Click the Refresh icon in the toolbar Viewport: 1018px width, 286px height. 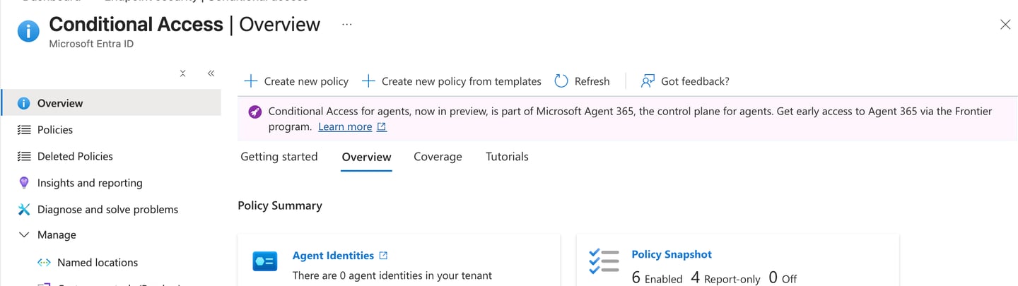tap(561, 81)
